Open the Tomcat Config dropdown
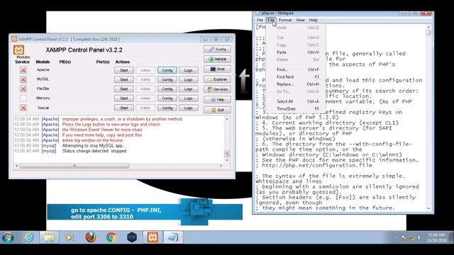This screenshot has width=454, height=255. point(167,108)
